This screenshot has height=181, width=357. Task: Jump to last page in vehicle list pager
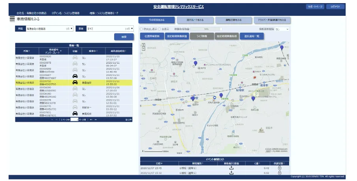pos(96,119)
